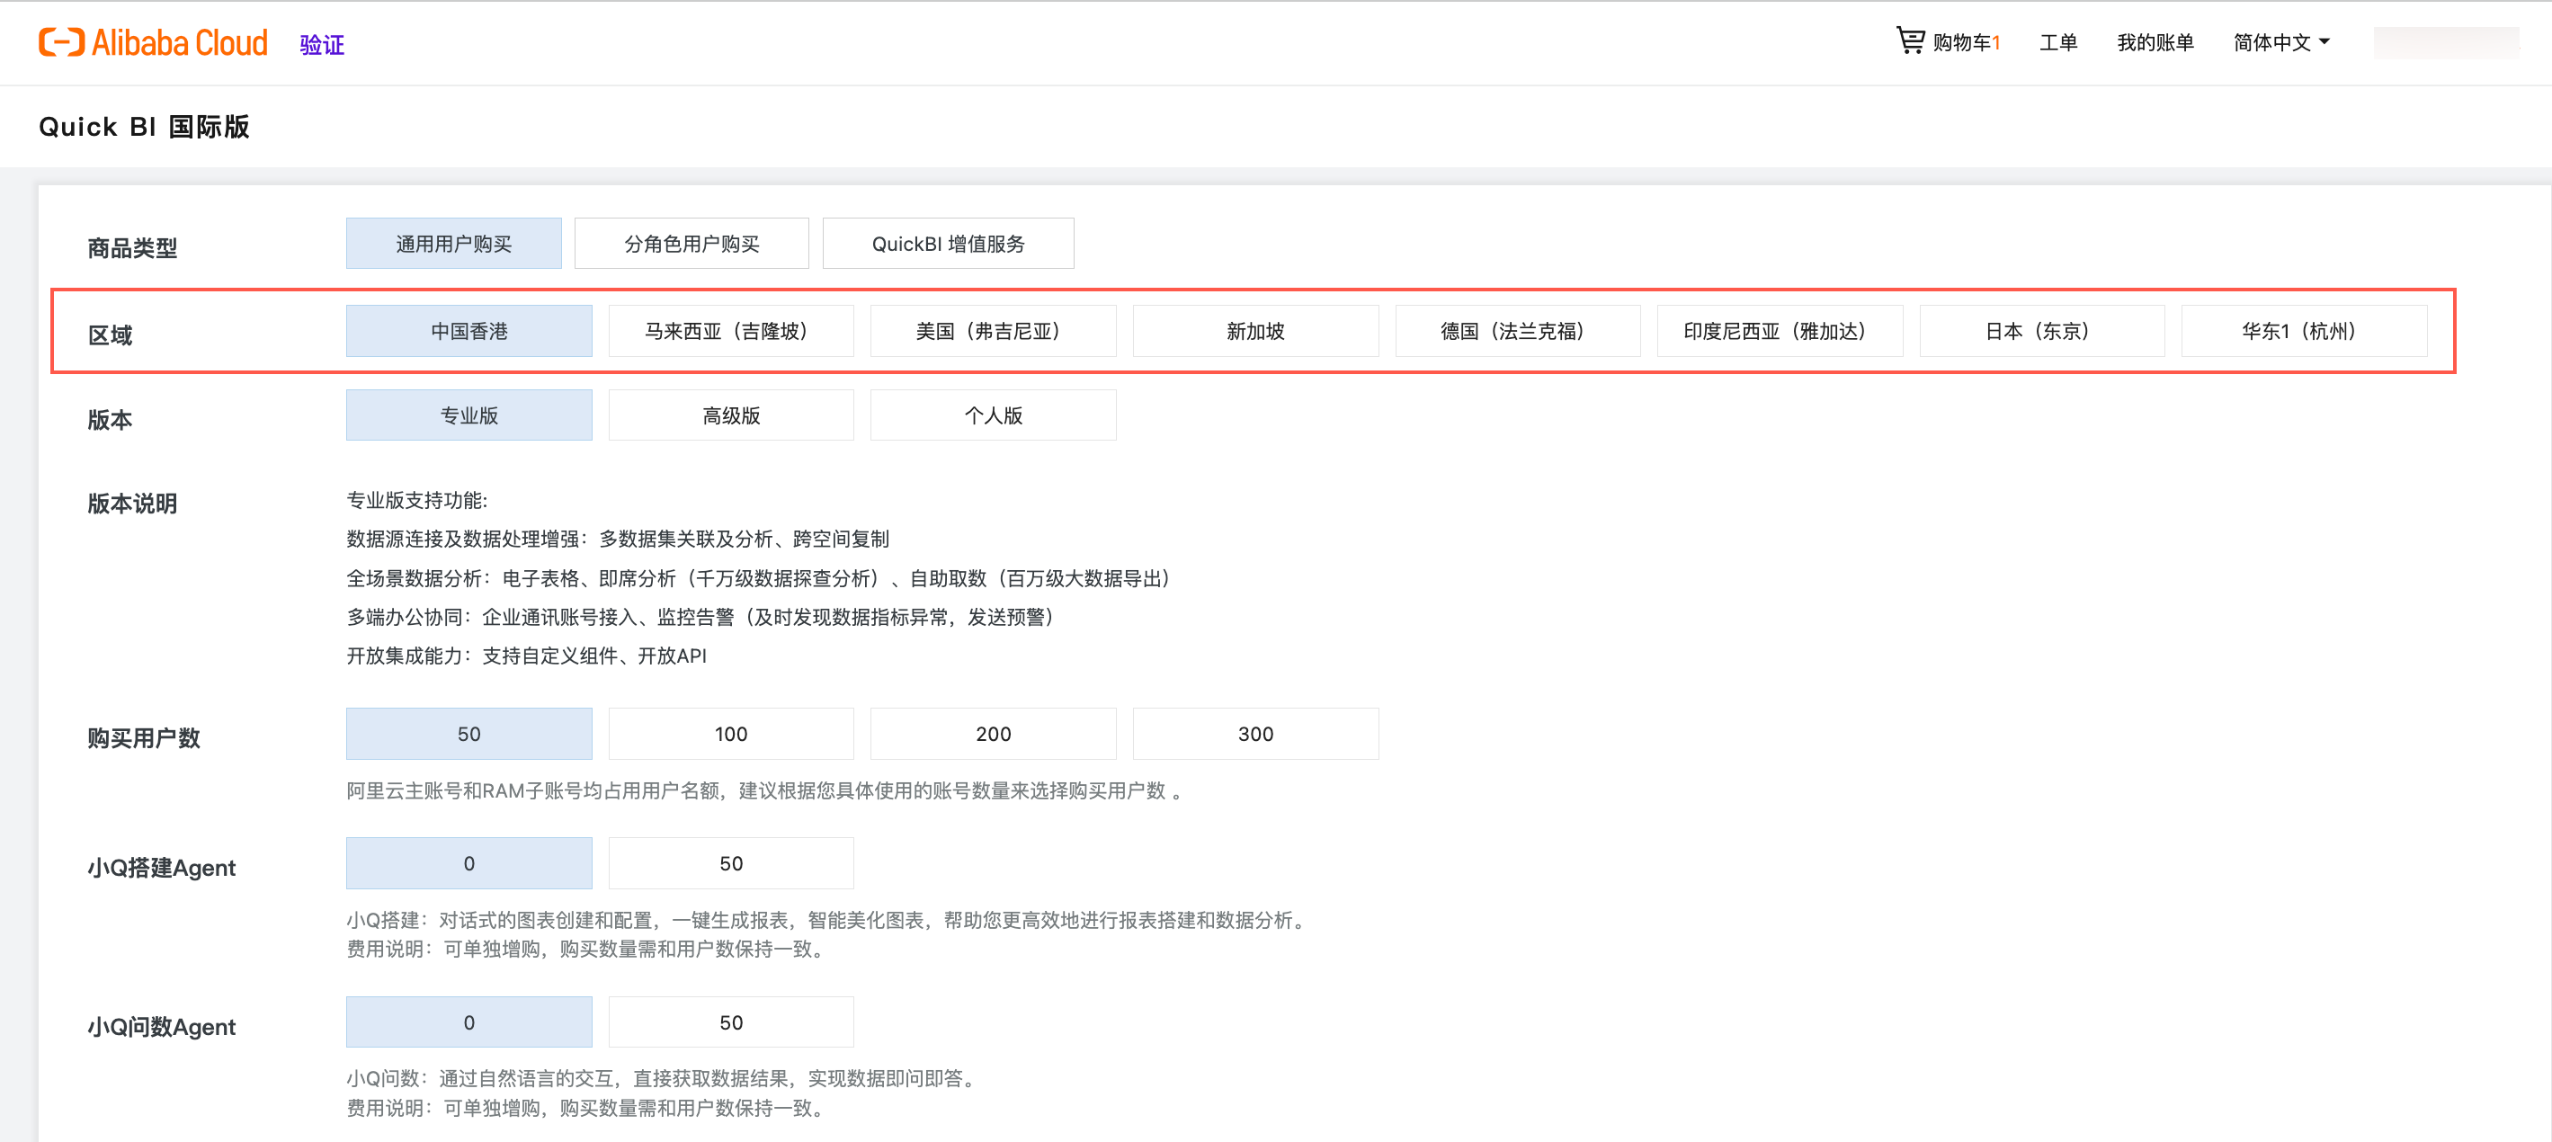This screenshot has width=2552, height=1142.
Task: Switch edition to 高级版
Action: (730, 415)
